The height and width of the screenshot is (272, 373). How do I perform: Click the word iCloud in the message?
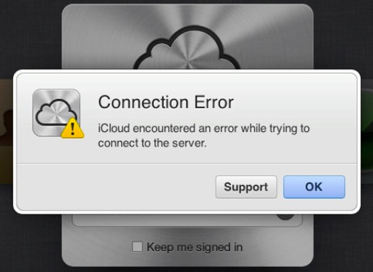tap(114, 128)
